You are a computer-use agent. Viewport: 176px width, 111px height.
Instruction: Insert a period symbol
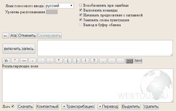click(112, 61)
